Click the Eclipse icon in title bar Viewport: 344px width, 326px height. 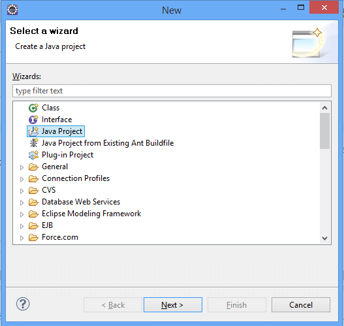pyautogui.click(x=12, y=10)
